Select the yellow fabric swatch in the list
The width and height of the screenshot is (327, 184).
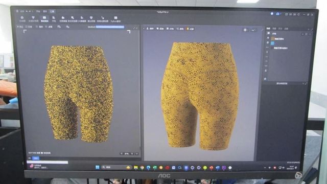click(272, 39)
